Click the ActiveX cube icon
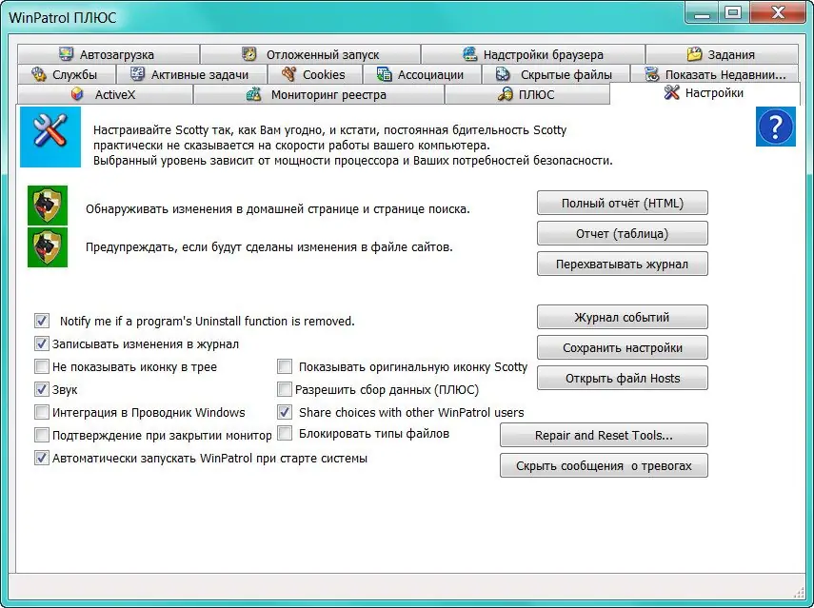Viewport: 814px width, 608px height. pyautogui.click(x=77, y=94)
